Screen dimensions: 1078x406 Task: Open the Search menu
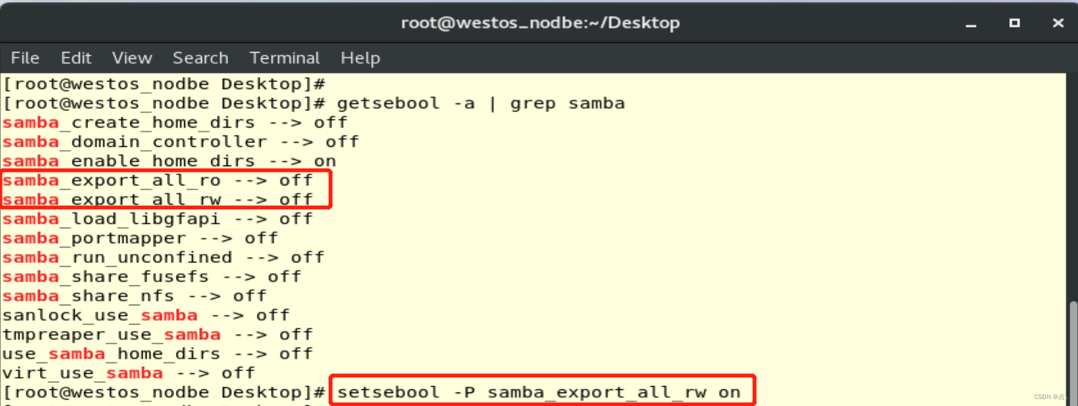pyautogui.click(x=200, y=58)
